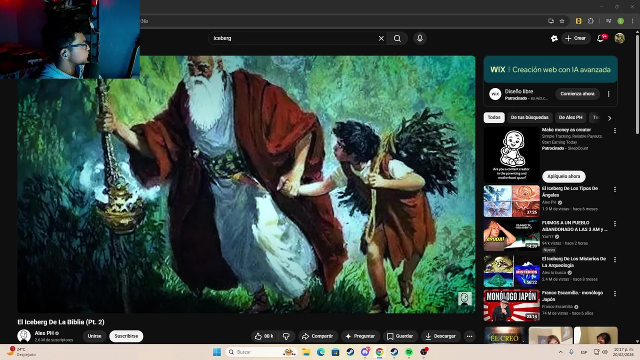The width and height of the screenshot is (640, 360).
Task: Click the video player to pause
Action: [x=246, y=184]
